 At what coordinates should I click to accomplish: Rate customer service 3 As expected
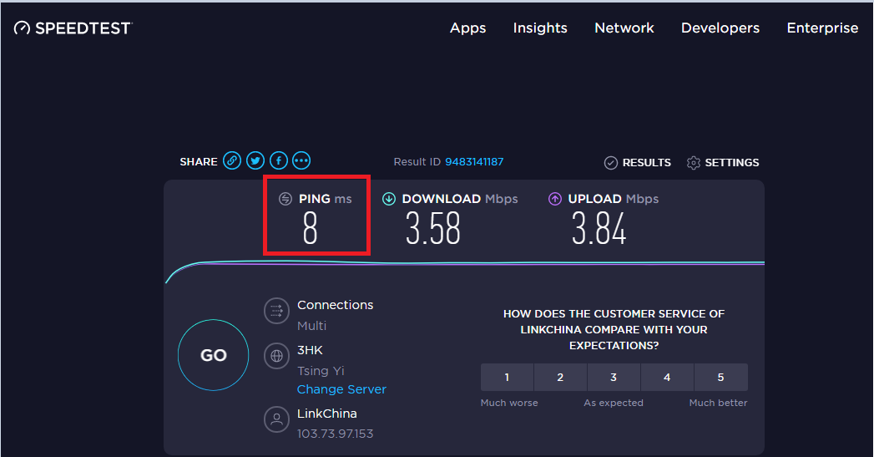(x=614, y=377)
